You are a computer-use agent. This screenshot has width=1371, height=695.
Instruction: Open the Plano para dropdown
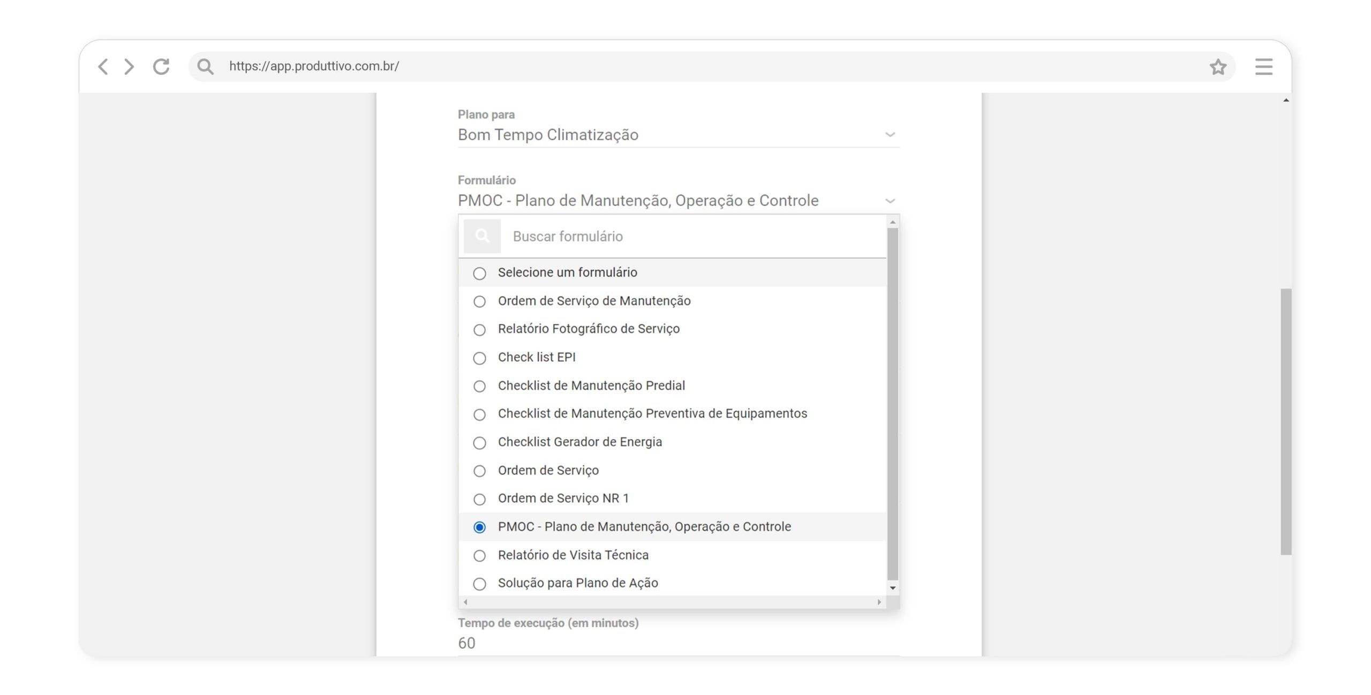(890, 134)
